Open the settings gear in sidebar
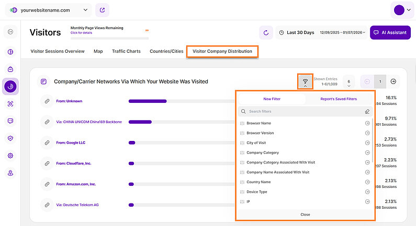The width and height of the screenshot is (416, 226). click(x=10, y=156)
